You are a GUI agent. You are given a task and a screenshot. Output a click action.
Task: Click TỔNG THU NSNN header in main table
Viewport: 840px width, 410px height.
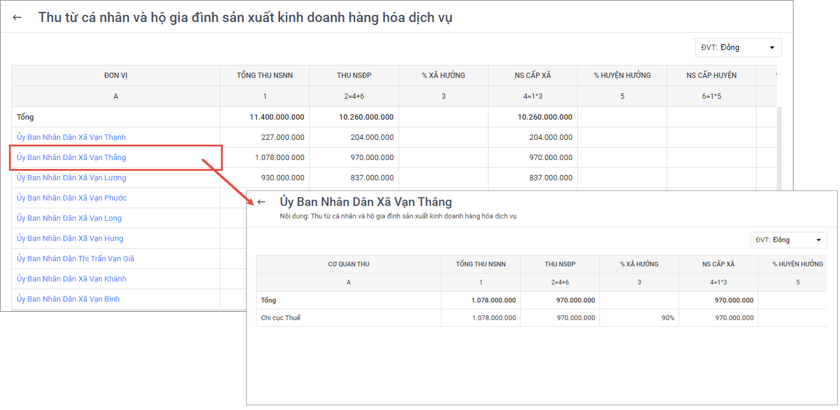(x=265, y=76)
